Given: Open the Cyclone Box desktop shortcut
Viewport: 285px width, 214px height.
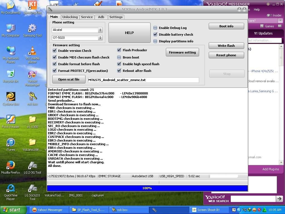Looking at the screenshot, I should 11,98.
